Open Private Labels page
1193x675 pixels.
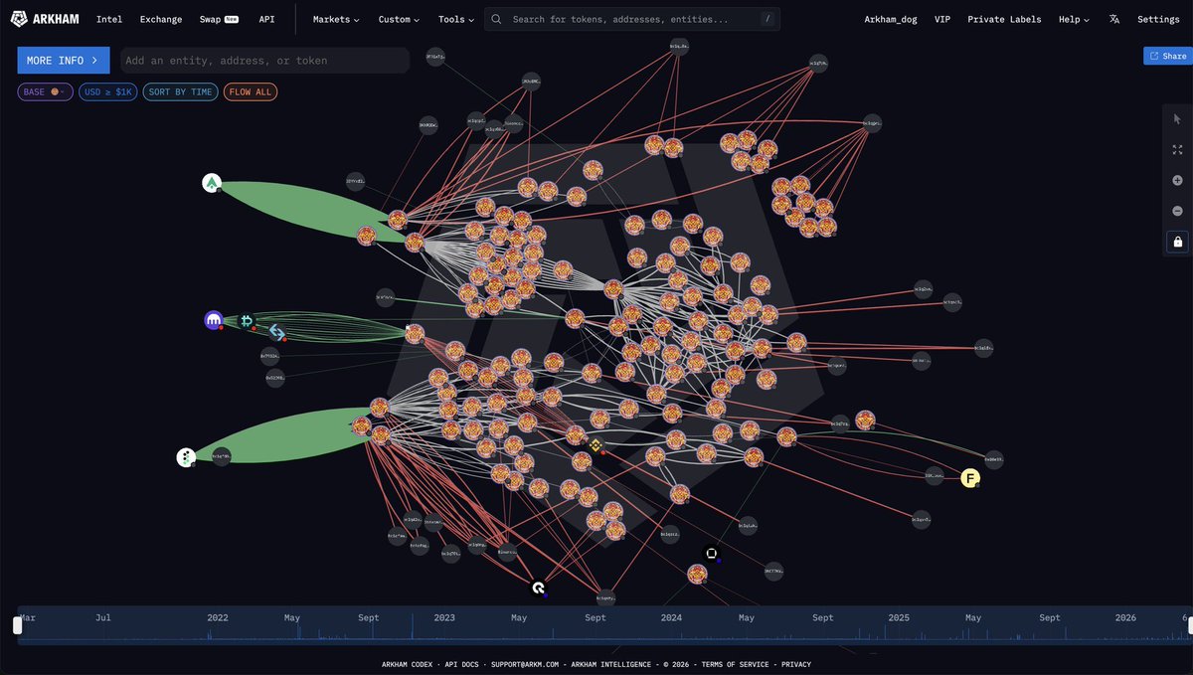1004,19
